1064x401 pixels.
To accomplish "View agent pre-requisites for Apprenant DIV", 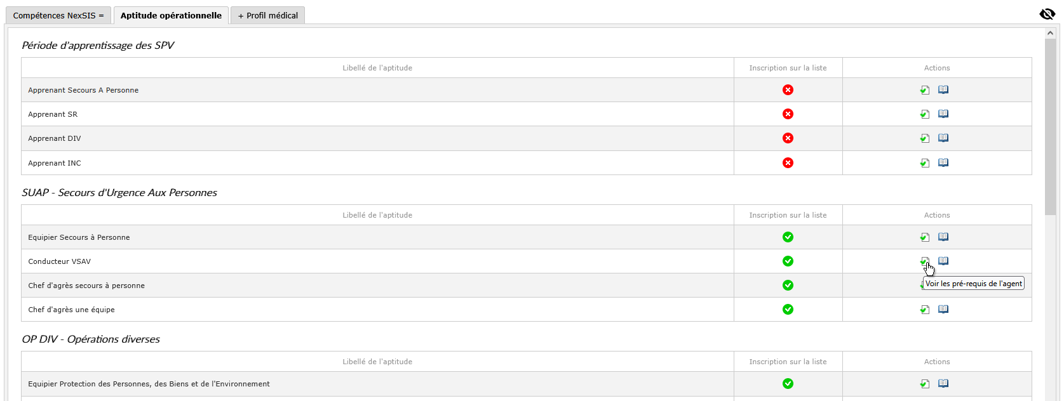I will (x=925, y=138).
